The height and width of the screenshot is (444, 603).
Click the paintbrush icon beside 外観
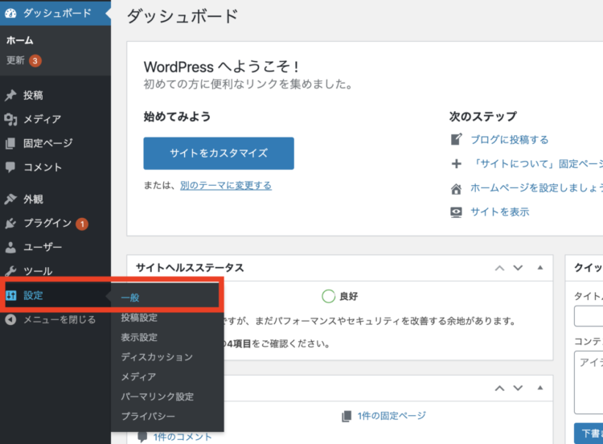pos(10,199)
